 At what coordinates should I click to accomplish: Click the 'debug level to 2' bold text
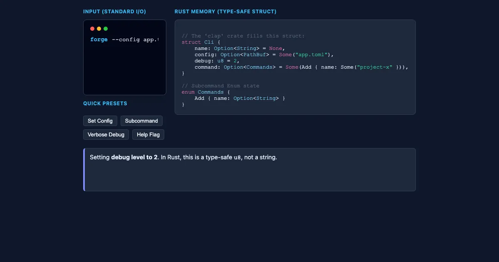[134, 157]
